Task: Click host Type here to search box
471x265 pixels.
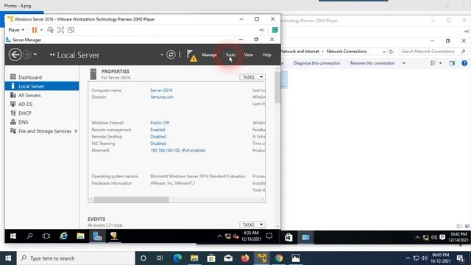Action: click(76, 258)
